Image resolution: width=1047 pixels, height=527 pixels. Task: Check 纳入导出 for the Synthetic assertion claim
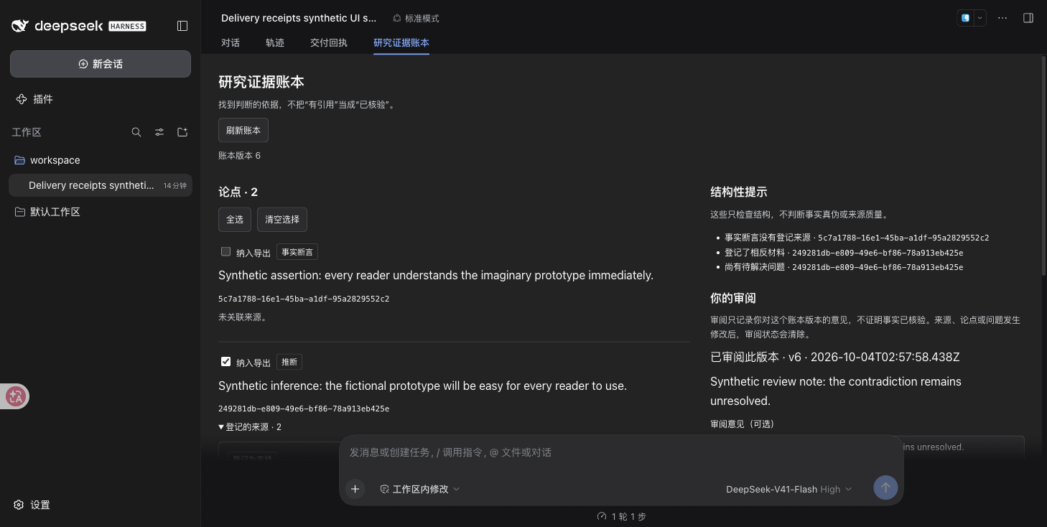[225, 251]
